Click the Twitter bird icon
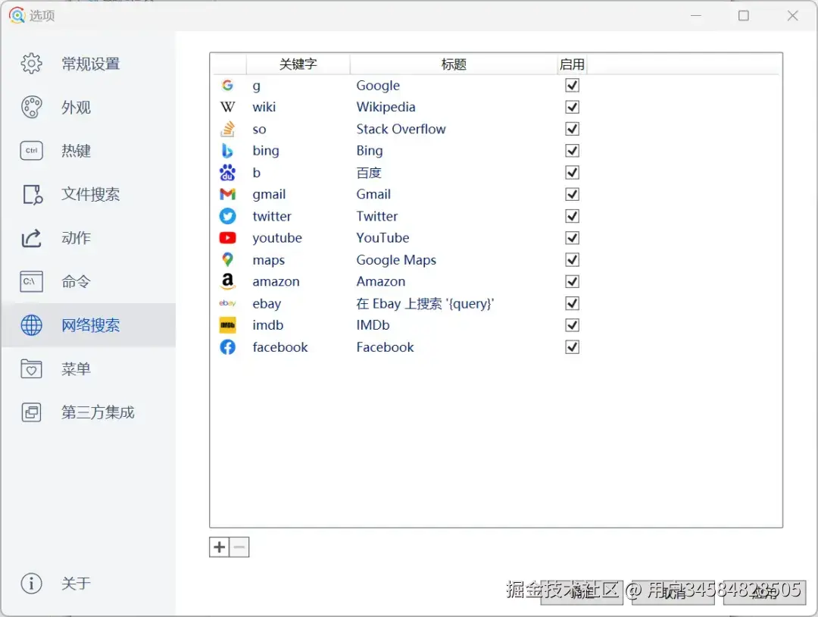Viewport: 818px width, 617px height. pos(227,216)
